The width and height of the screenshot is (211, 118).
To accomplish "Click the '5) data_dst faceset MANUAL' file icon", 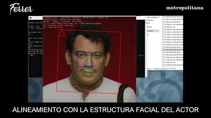I will click(163, 55).
